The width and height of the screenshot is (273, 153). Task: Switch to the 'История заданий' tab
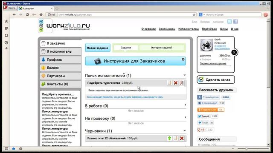[x=162, y=48]
